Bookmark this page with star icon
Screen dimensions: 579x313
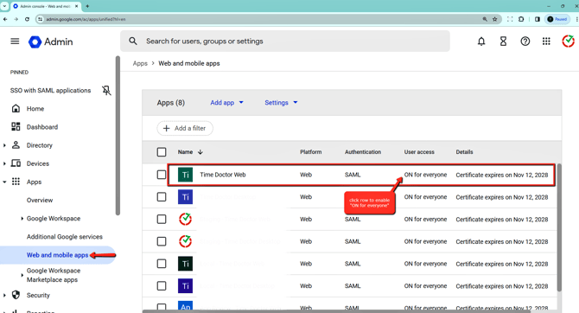[x=495, y=19]
